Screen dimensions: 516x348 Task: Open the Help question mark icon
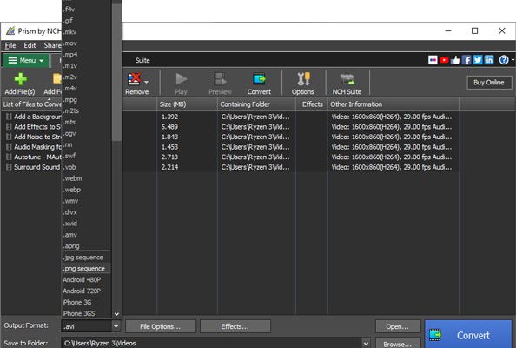point(504,60)
